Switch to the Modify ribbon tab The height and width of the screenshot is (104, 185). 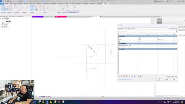pos(105,3)
